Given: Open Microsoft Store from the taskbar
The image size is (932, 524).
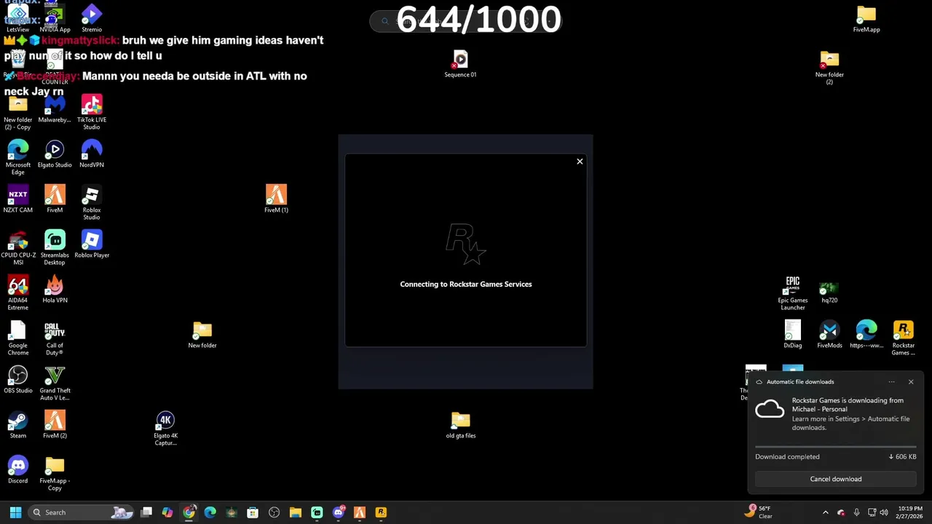Looking at the screenshot, I should tap(253, 512).
